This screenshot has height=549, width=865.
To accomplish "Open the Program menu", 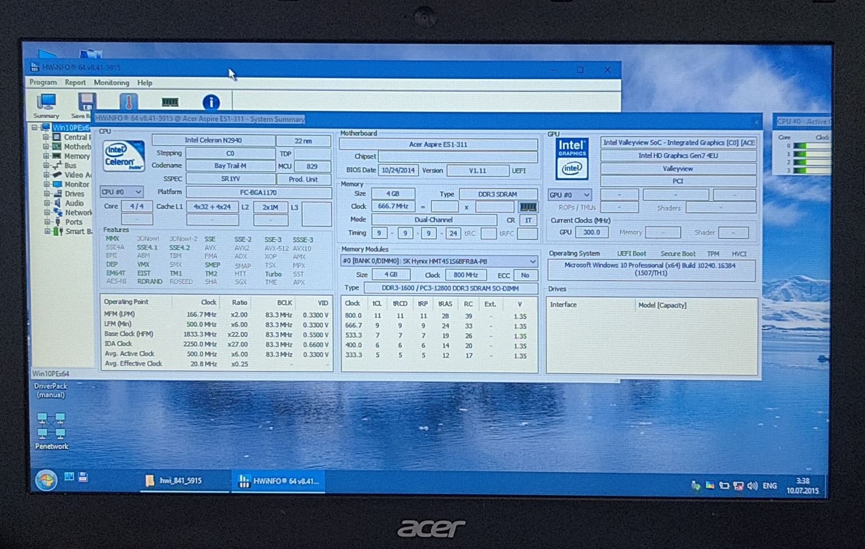I will 43,82.
